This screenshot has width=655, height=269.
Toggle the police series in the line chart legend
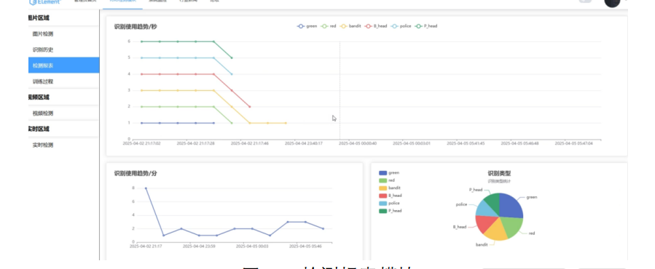pos(401,26)
